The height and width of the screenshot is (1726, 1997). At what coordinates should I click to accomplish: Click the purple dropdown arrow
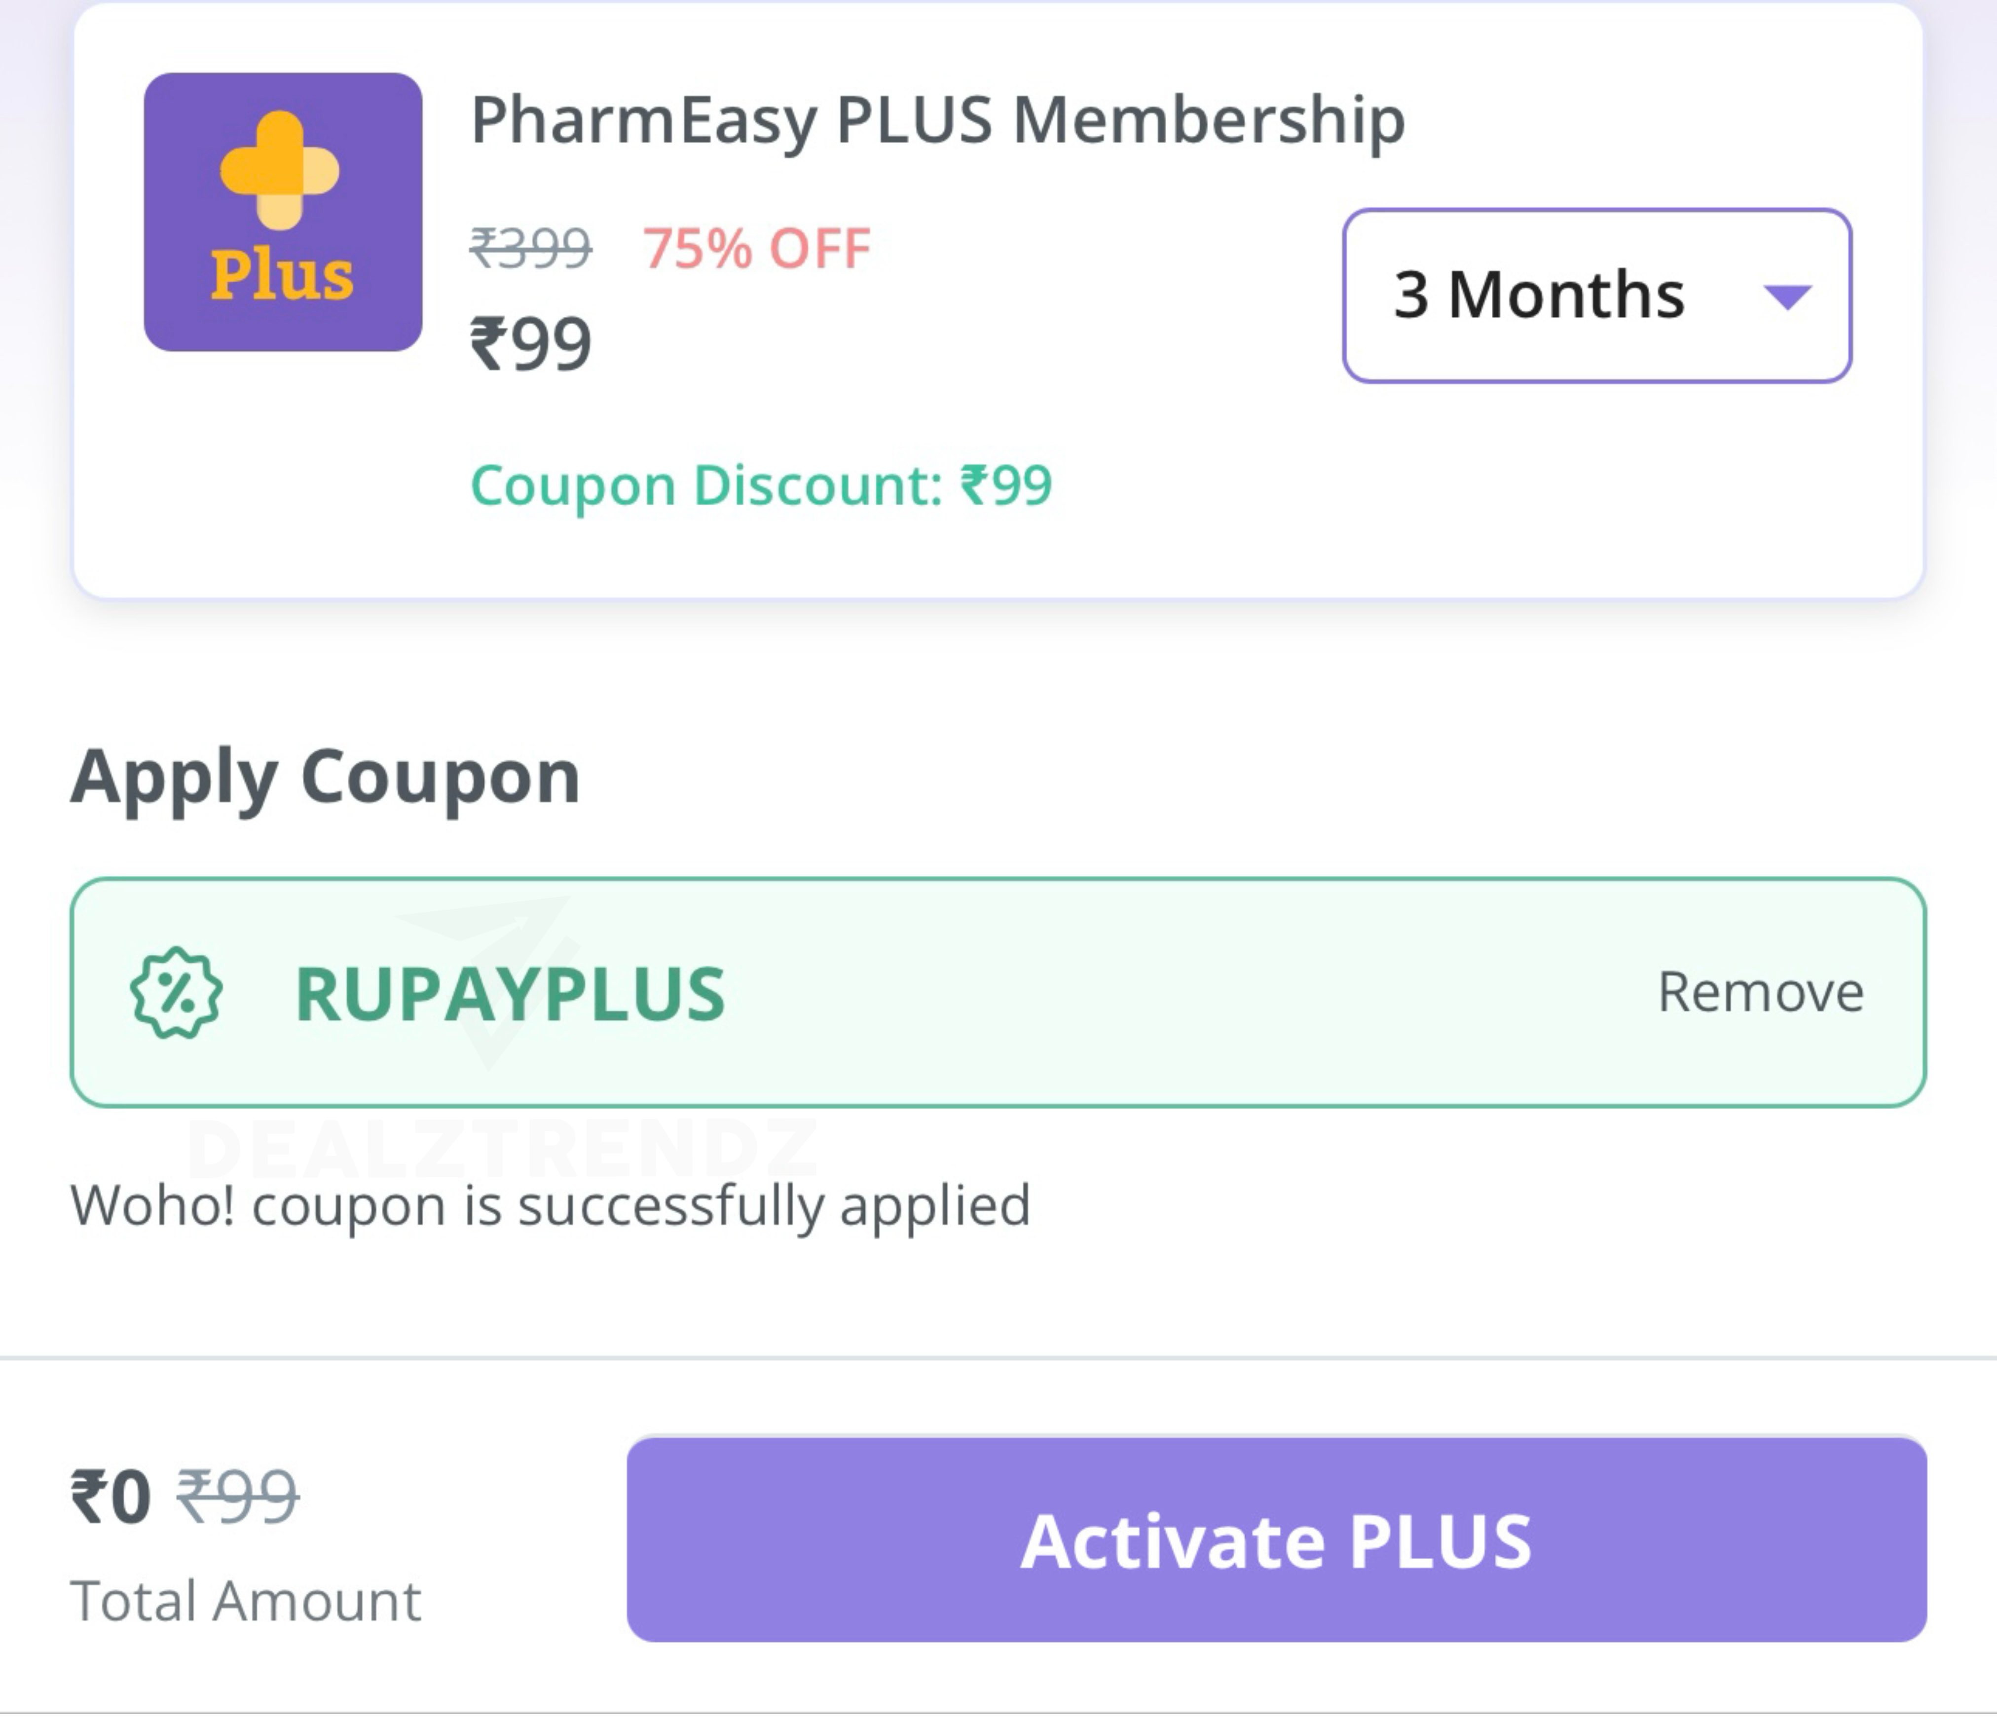(x=1787, y=297)
